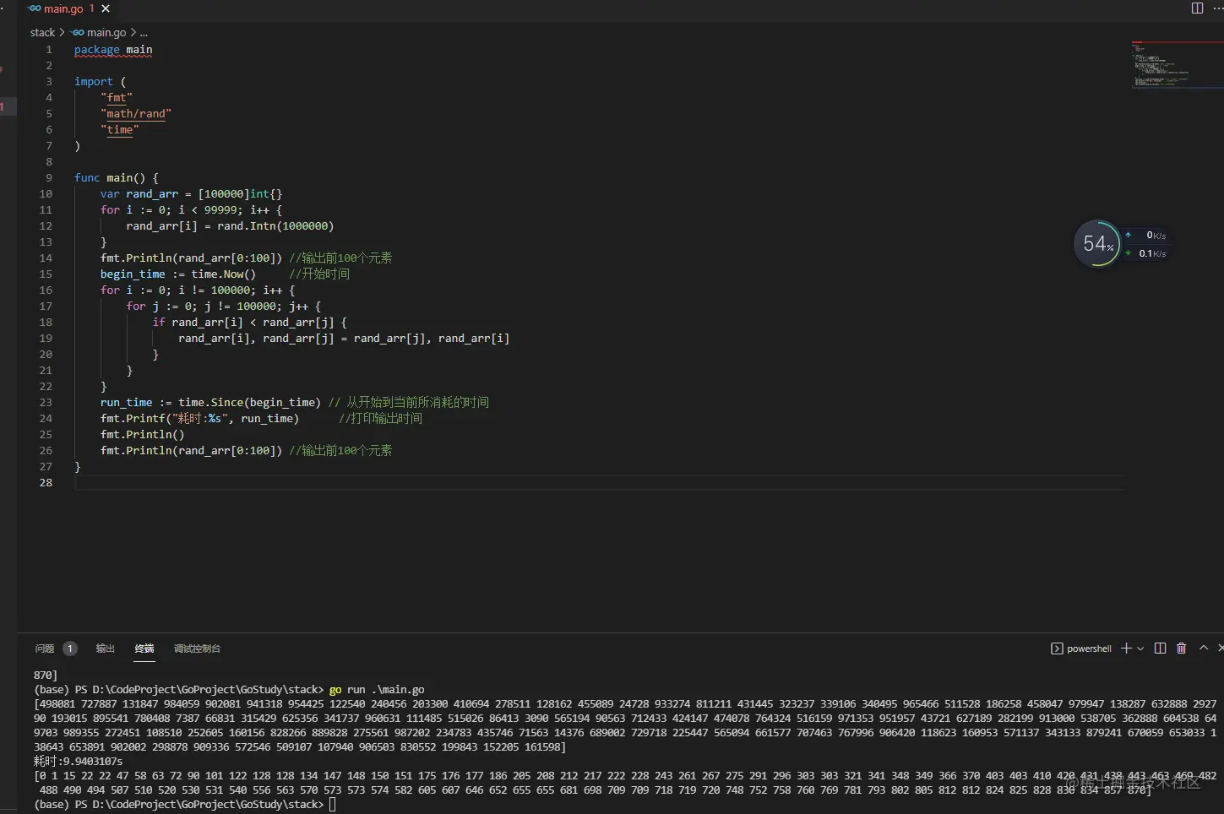The height and width of the screenshot is (814, 1224).
Task: Click the '0K/s' upload speed readout
Action: pos(1156,236)
